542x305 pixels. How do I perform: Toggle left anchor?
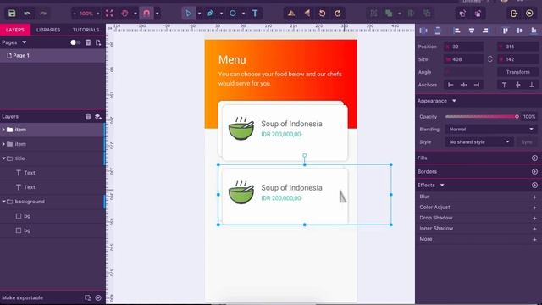coord(451,85)
